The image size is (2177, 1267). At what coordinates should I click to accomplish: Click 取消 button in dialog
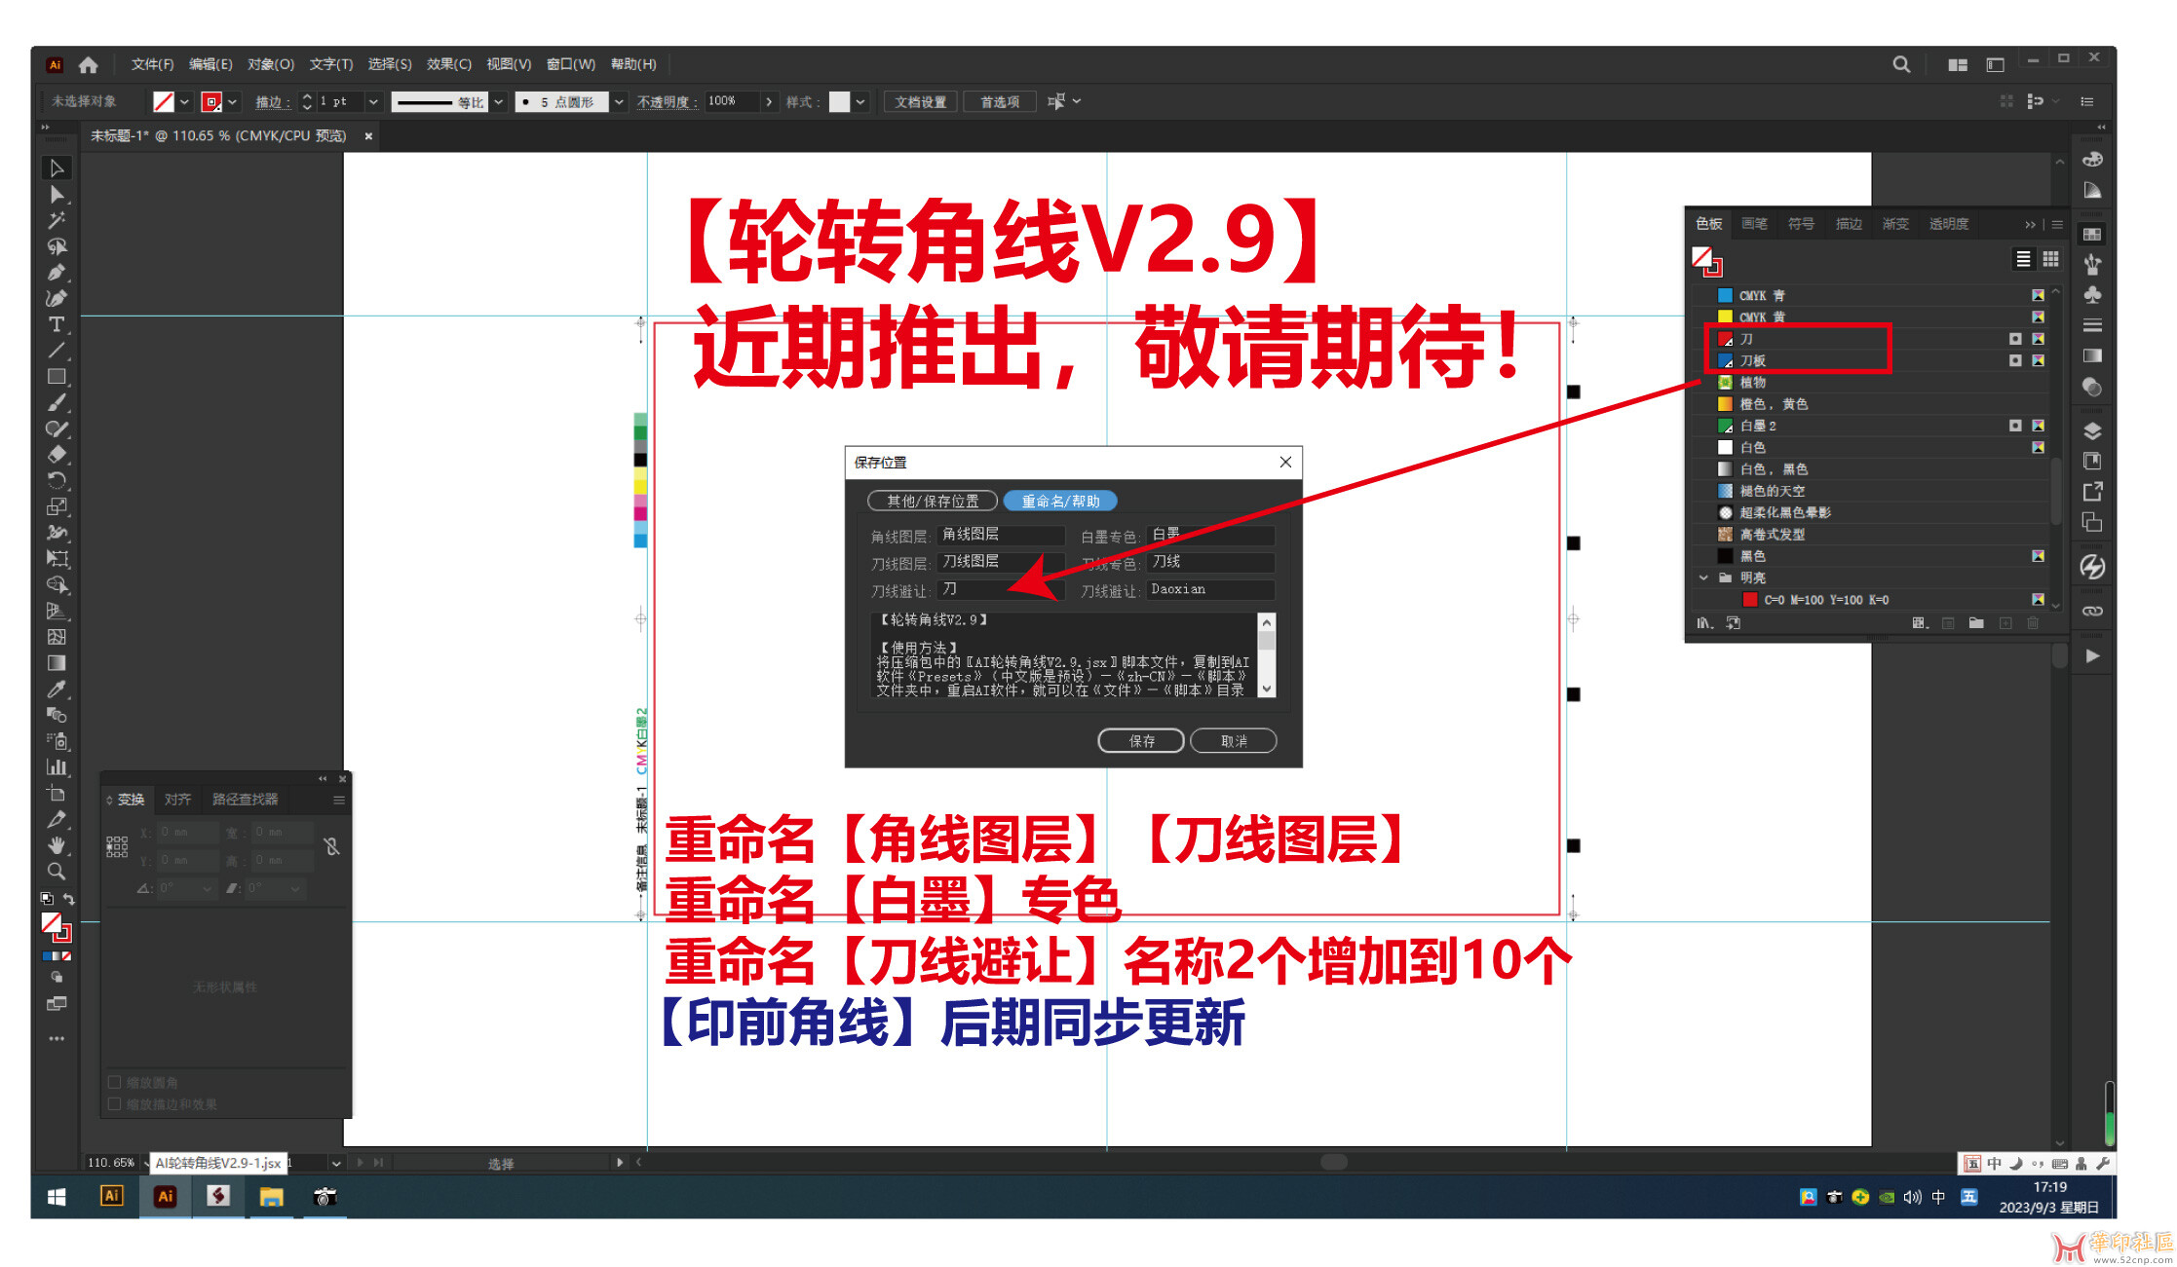[1234, 741]
